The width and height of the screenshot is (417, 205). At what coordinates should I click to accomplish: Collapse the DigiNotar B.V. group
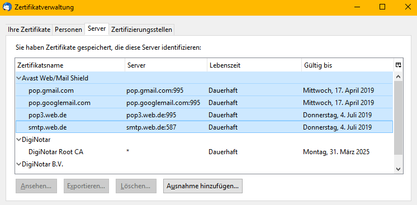point(18,164)
